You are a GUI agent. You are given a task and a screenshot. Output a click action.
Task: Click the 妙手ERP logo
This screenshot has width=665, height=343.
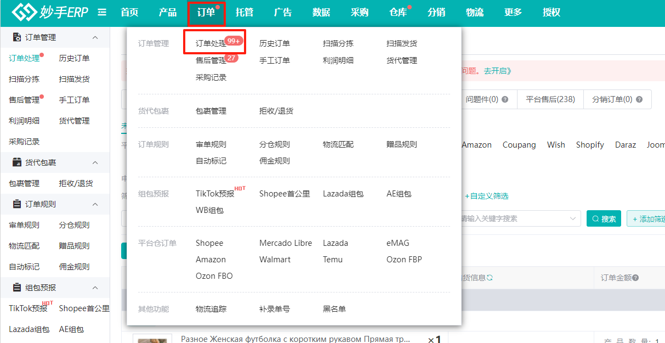[49, 12]
